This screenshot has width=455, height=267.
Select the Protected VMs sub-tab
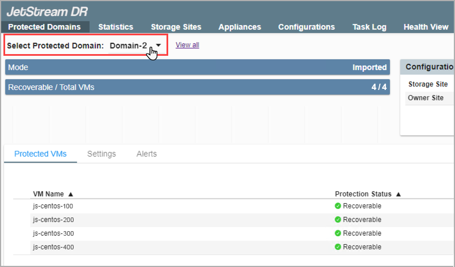coord(40,154)
